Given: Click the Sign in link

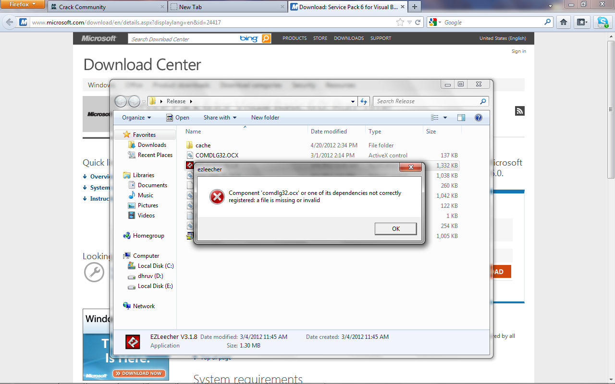Looking at the screenshot, I should (x=518, y=51).
